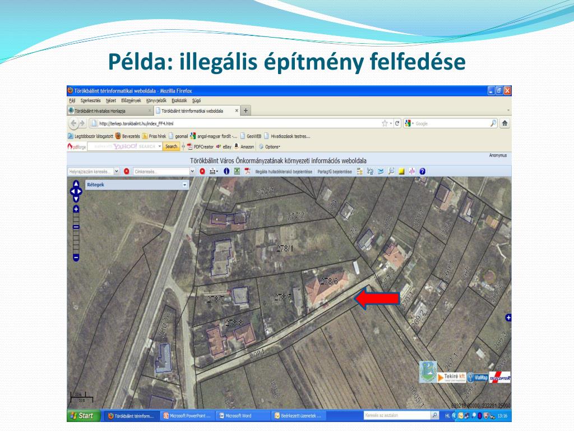Click the red PDF export icon
Viewport: 574px width, 431px height.
pyautogui.click(x=247, y=171)
